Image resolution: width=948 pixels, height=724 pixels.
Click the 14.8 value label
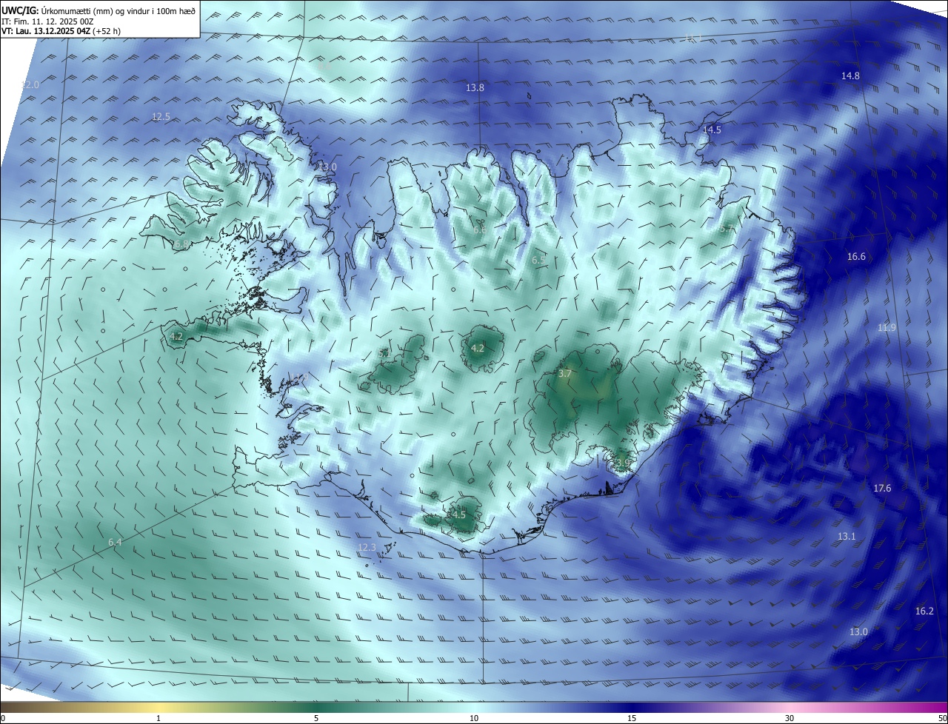(850, 76)
